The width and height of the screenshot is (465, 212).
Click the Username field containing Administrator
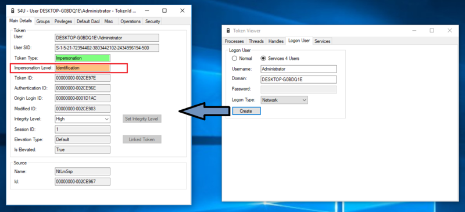[x=299, y=69]
